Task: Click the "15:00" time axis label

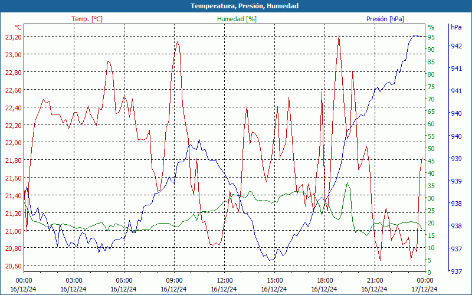Action: (x=274, y=281)
